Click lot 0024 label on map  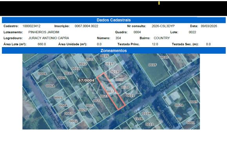tap(97, 101)
